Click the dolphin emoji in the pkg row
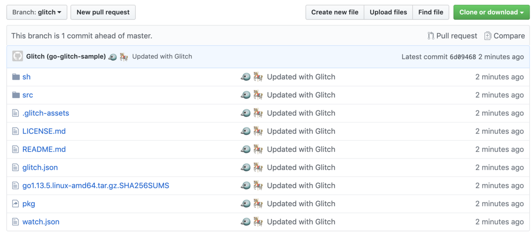532x235 pixels. (246, 204)
